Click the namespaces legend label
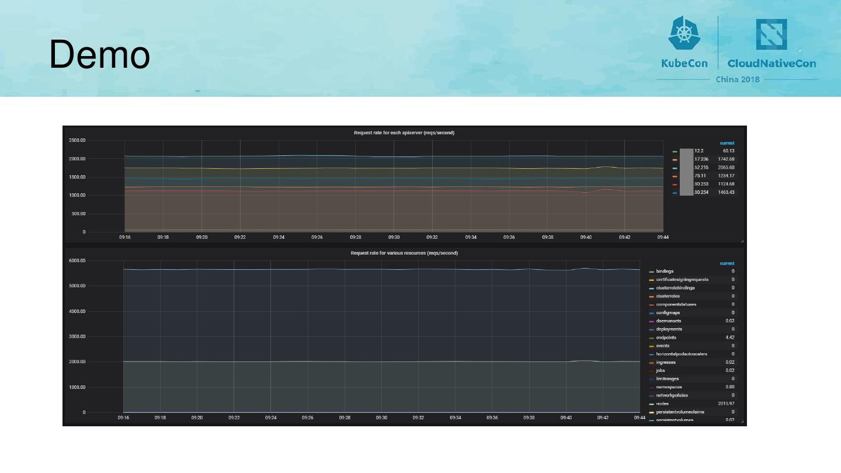841x473 pixels. (669, 387)
